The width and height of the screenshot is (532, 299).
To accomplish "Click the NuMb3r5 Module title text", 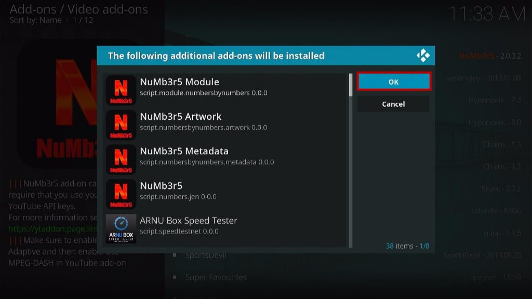I will 179,81.
